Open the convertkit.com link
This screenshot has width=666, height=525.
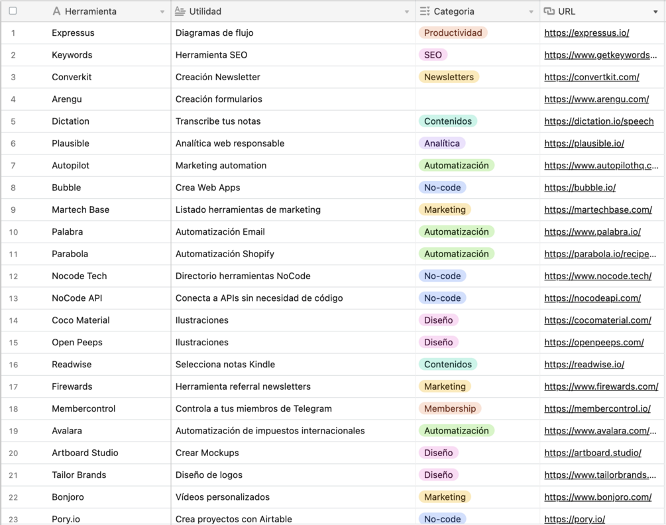click(592, 78)
